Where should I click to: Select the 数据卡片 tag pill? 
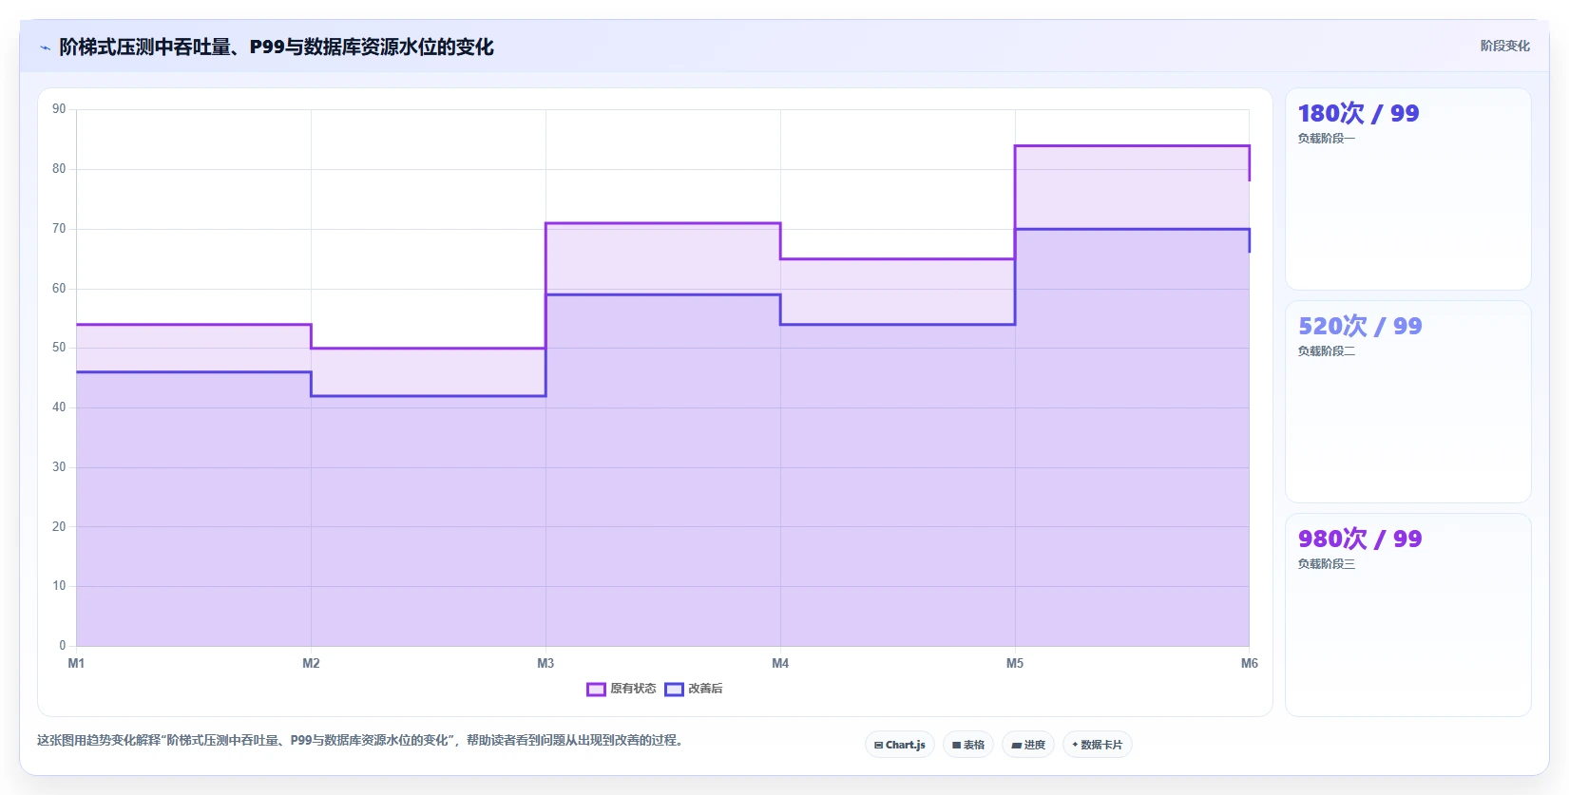(x=1098, y=745)
